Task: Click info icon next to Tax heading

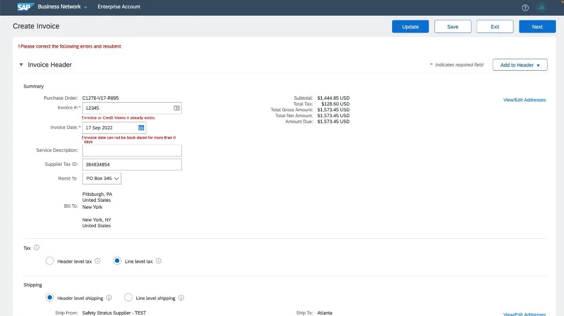Action: pyautogui.click(x=37, y=248)
